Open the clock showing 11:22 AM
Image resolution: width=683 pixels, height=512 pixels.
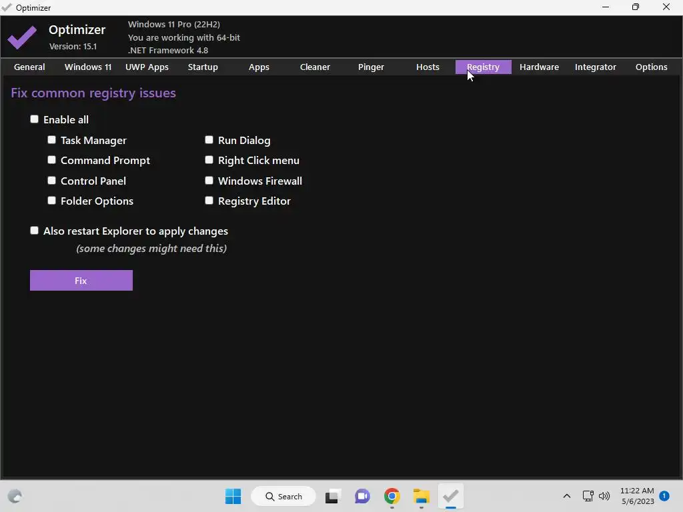click(x=637, y=496)
